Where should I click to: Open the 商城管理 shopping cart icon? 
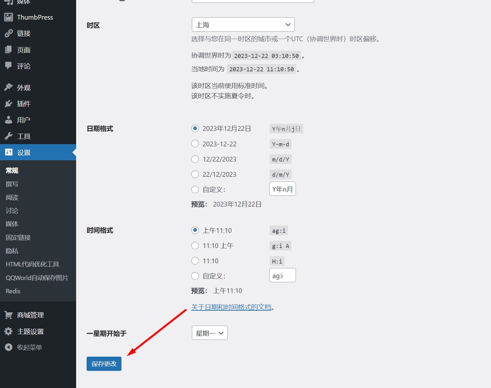(9, 315)
